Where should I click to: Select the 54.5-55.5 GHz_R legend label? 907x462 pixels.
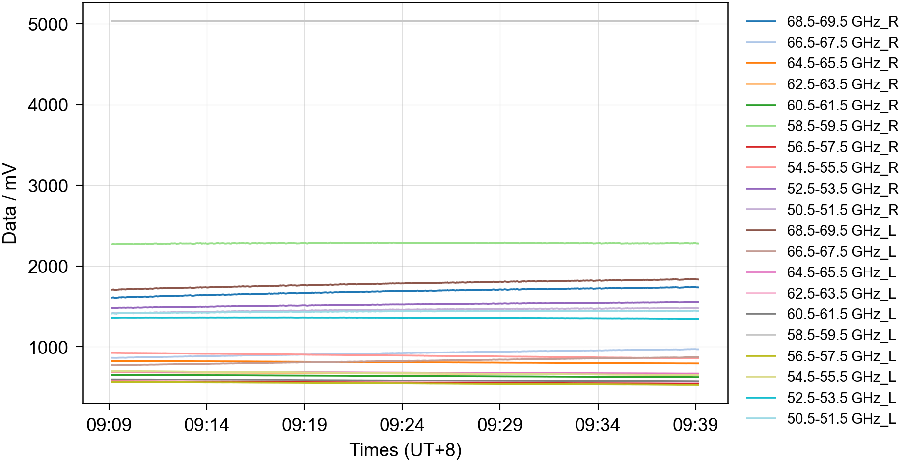(842, 168)
